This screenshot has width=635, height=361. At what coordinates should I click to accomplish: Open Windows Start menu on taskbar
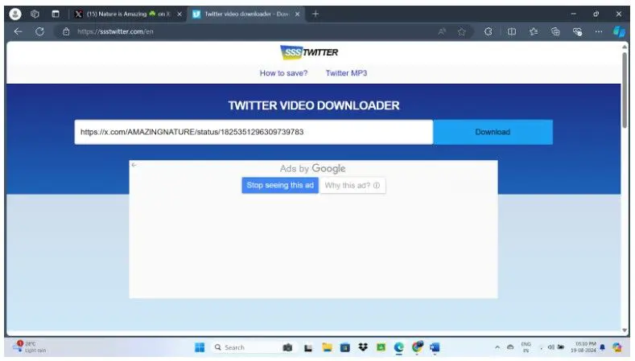tap(200, 347)
